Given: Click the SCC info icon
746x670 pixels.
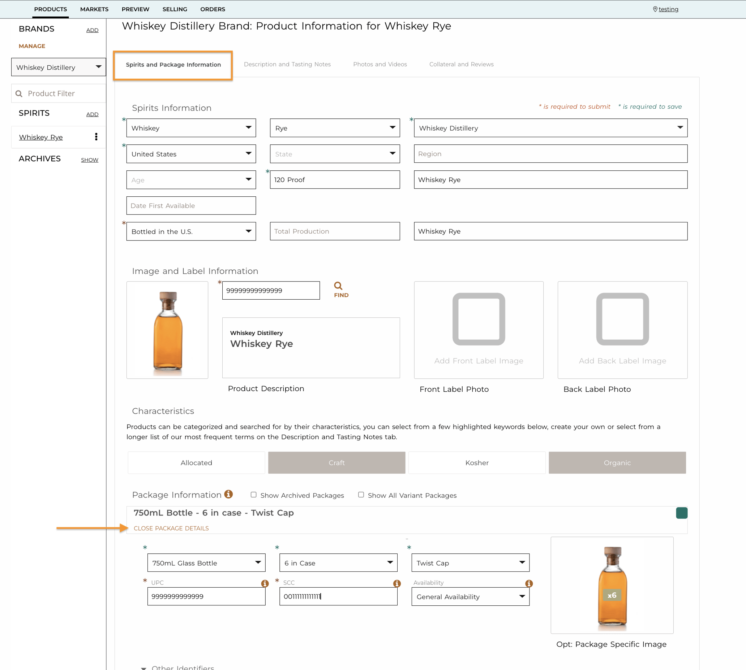Looking at the screenshot, I should pyautogui.click(x=396, y=583).
